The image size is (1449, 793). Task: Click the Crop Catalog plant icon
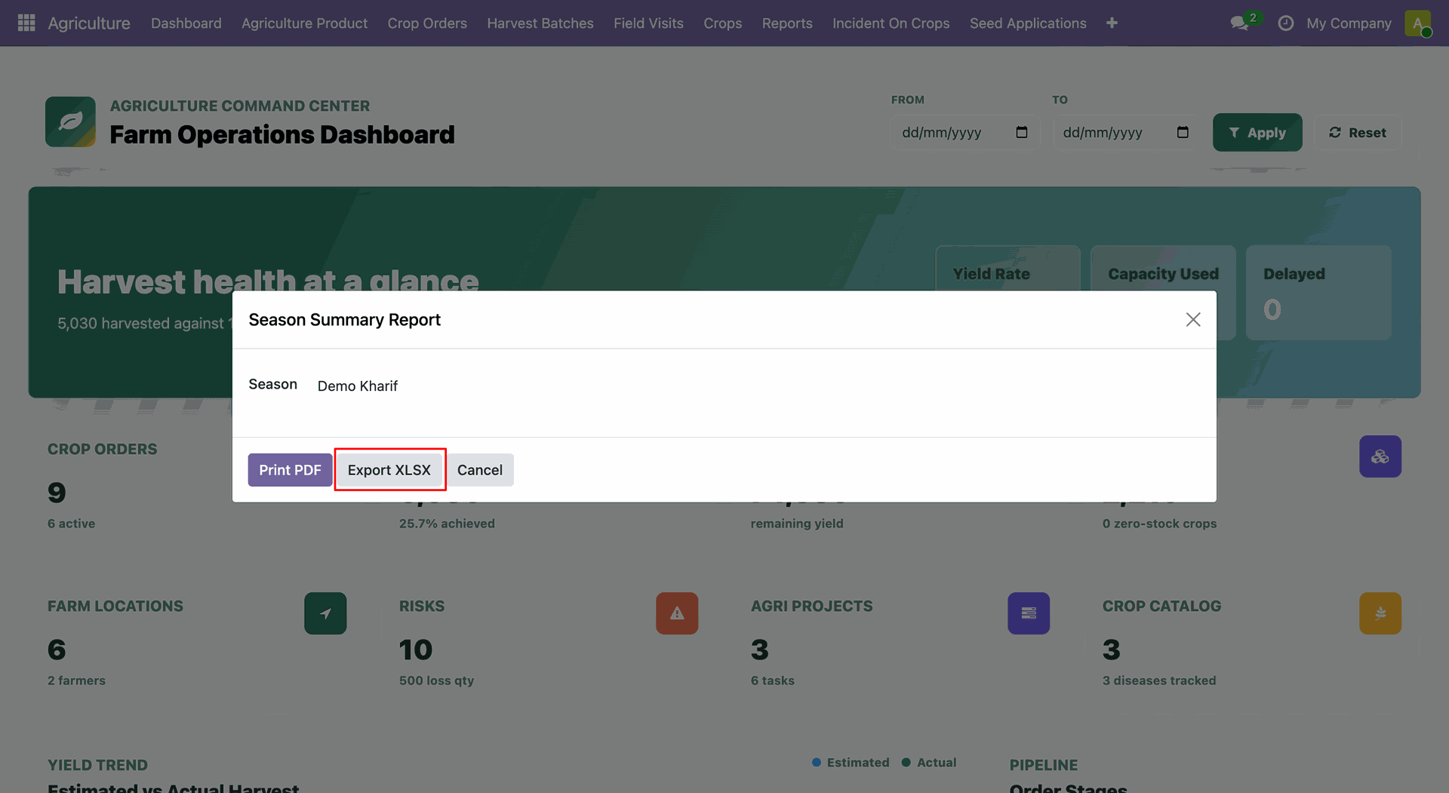(x=1380, y=613)
